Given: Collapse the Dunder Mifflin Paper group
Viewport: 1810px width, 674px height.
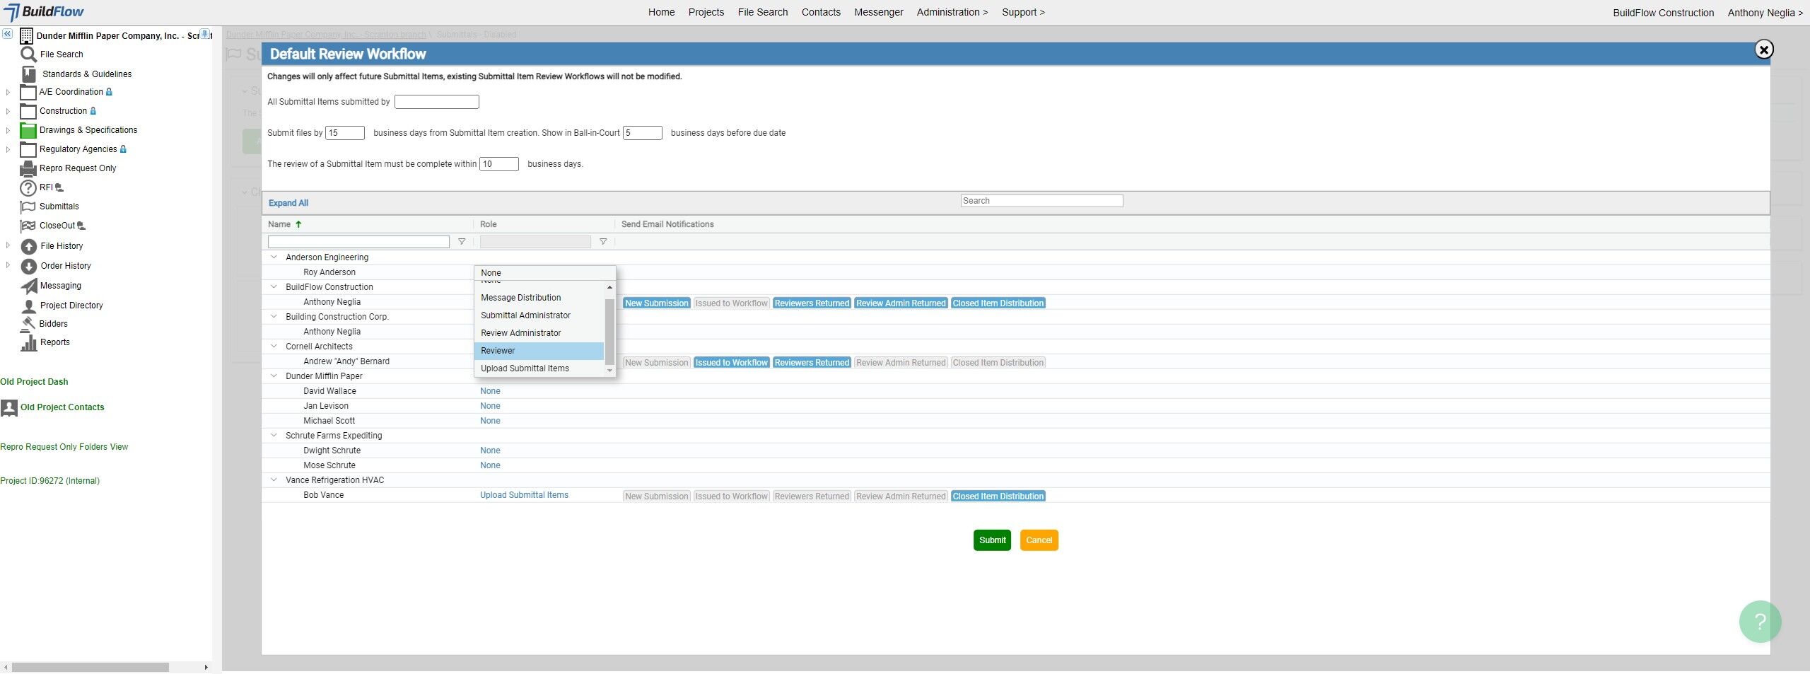Looking at the screenshot, I should [274, 376].
